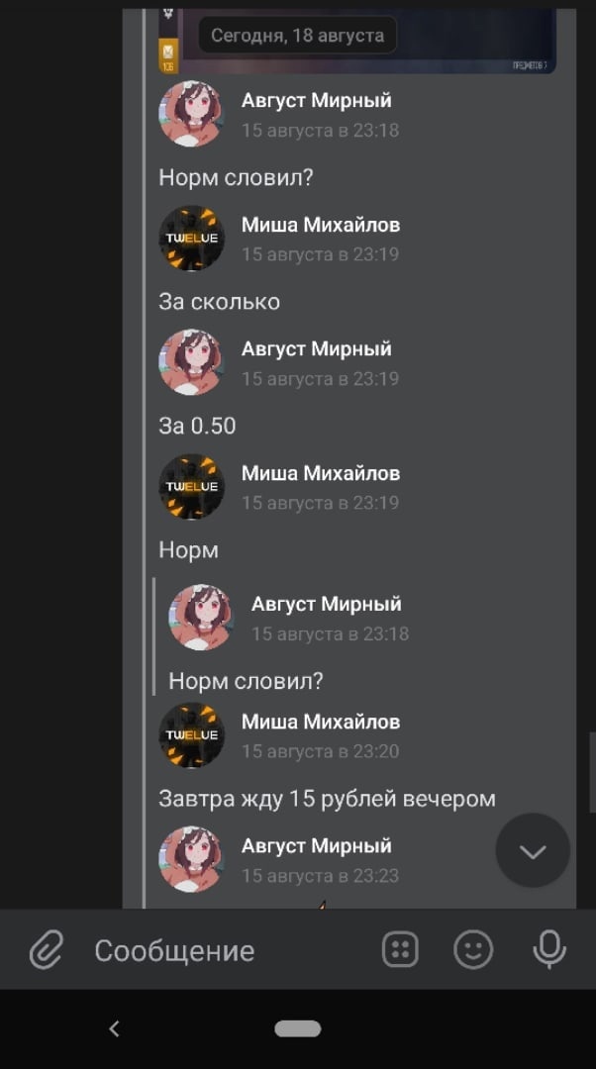Open Миша Михайлов TWELVE avatar at 23:20
This screenshot has height=1069, width=596.
[x=192, y=735]
